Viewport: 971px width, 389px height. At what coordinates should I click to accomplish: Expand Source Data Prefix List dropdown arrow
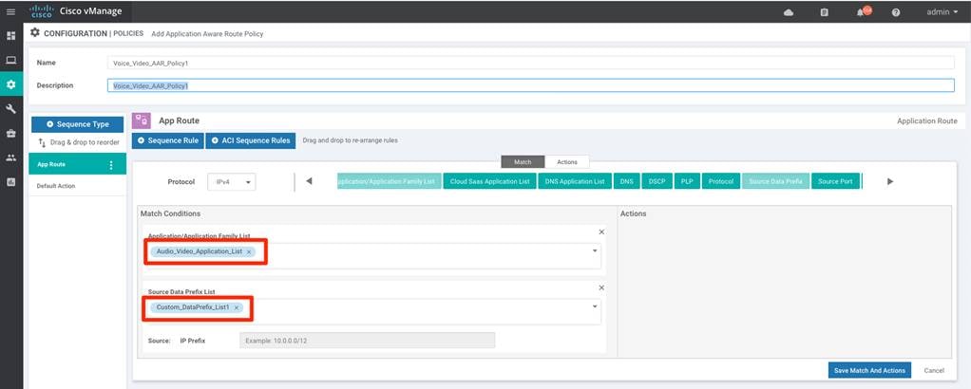[x=595, y=306]
